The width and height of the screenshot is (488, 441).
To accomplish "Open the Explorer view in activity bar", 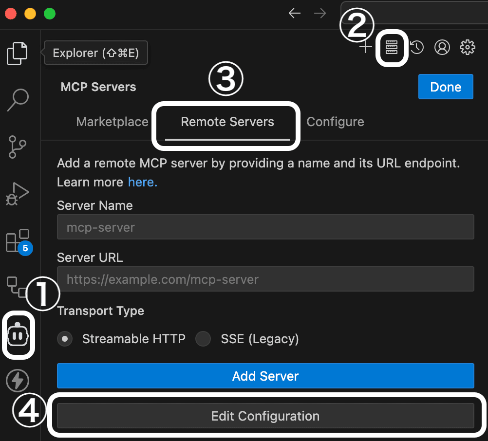I will tap(17, 53).
